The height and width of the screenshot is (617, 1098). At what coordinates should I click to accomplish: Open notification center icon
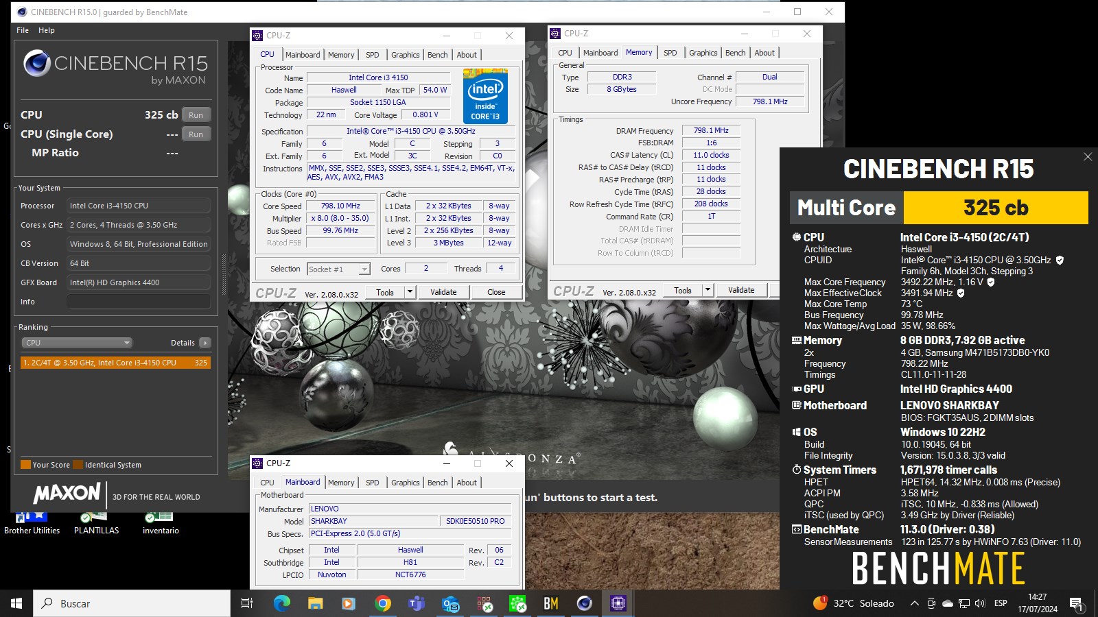click(1076, 604)
